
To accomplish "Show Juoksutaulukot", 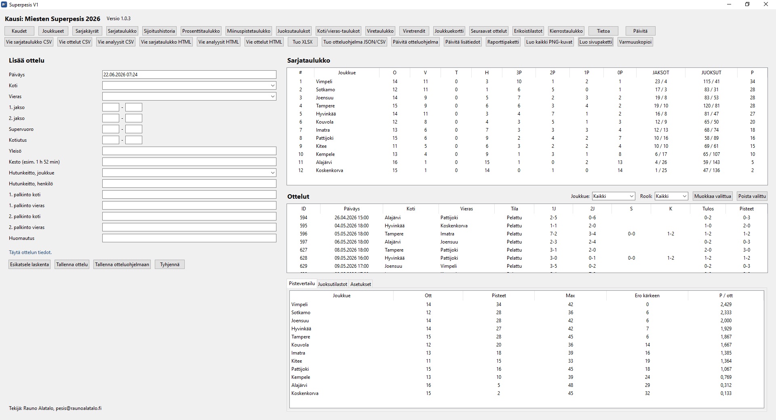I will tap(294, 31).
